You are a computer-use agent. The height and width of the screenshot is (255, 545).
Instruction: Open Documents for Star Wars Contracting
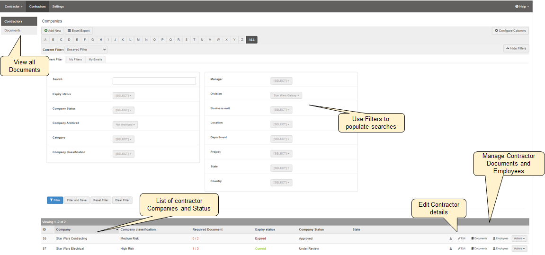coord(479,238)
